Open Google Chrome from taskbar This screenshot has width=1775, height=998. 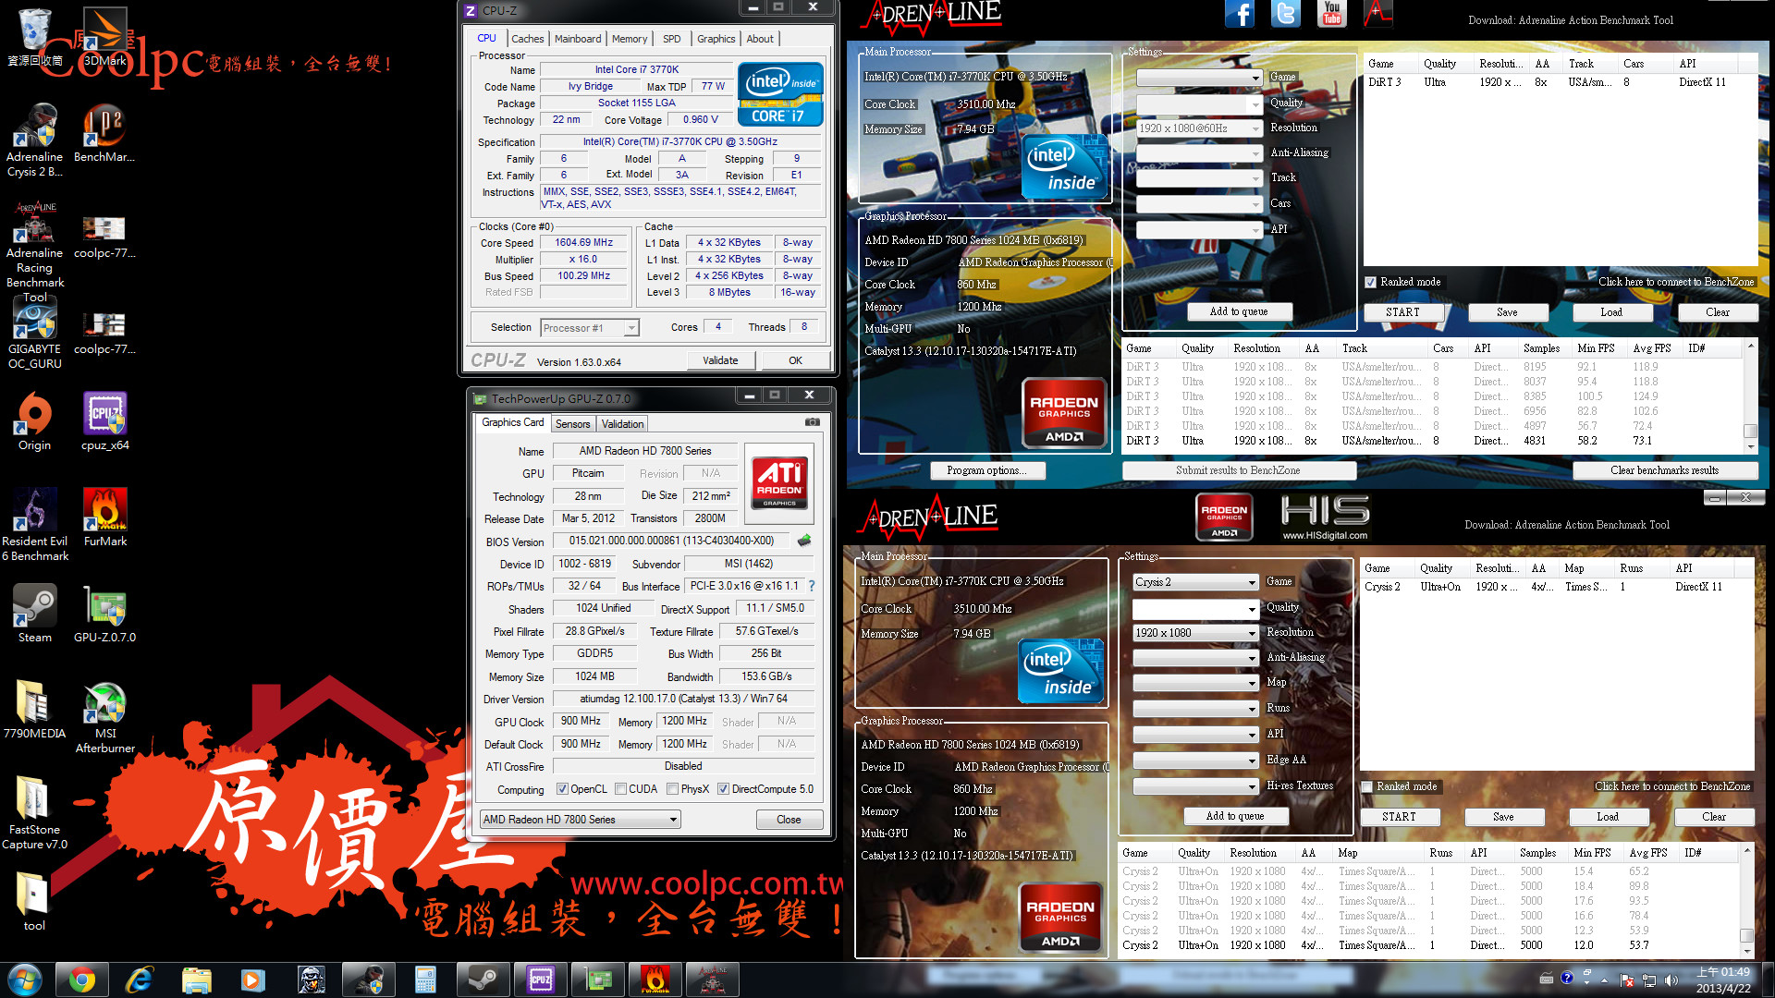[x=81, y=980]
